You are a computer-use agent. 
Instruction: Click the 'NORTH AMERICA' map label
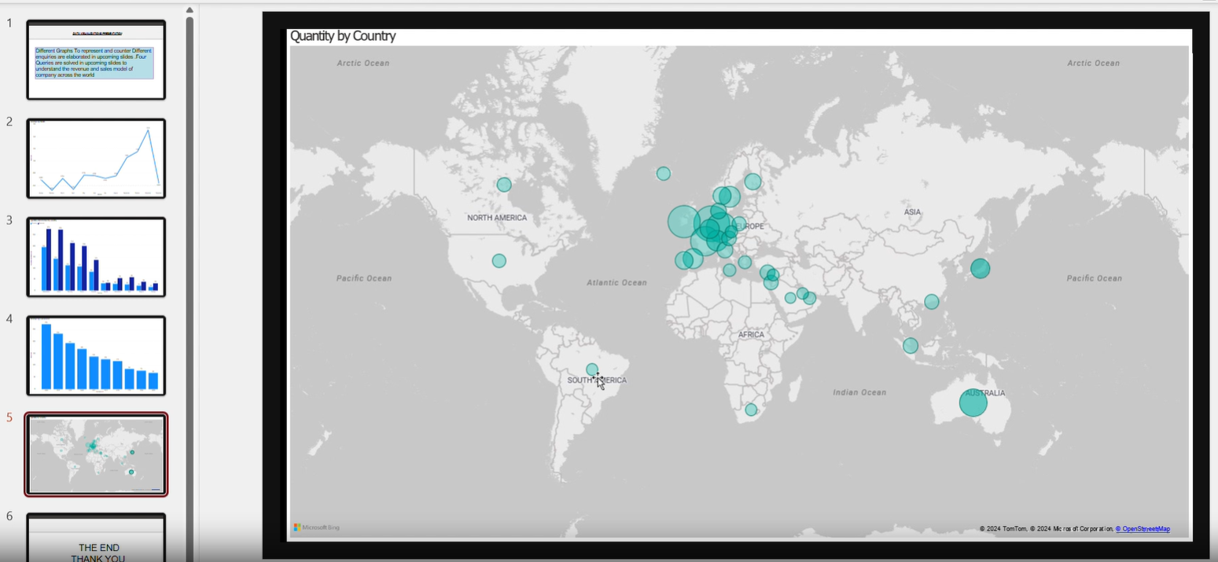(497, 218)
